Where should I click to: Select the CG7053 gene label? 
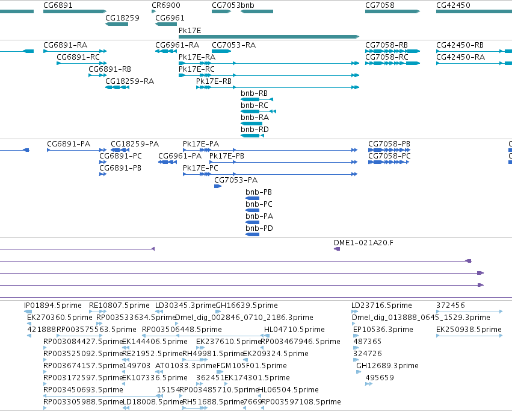click(x=226, y=5)
